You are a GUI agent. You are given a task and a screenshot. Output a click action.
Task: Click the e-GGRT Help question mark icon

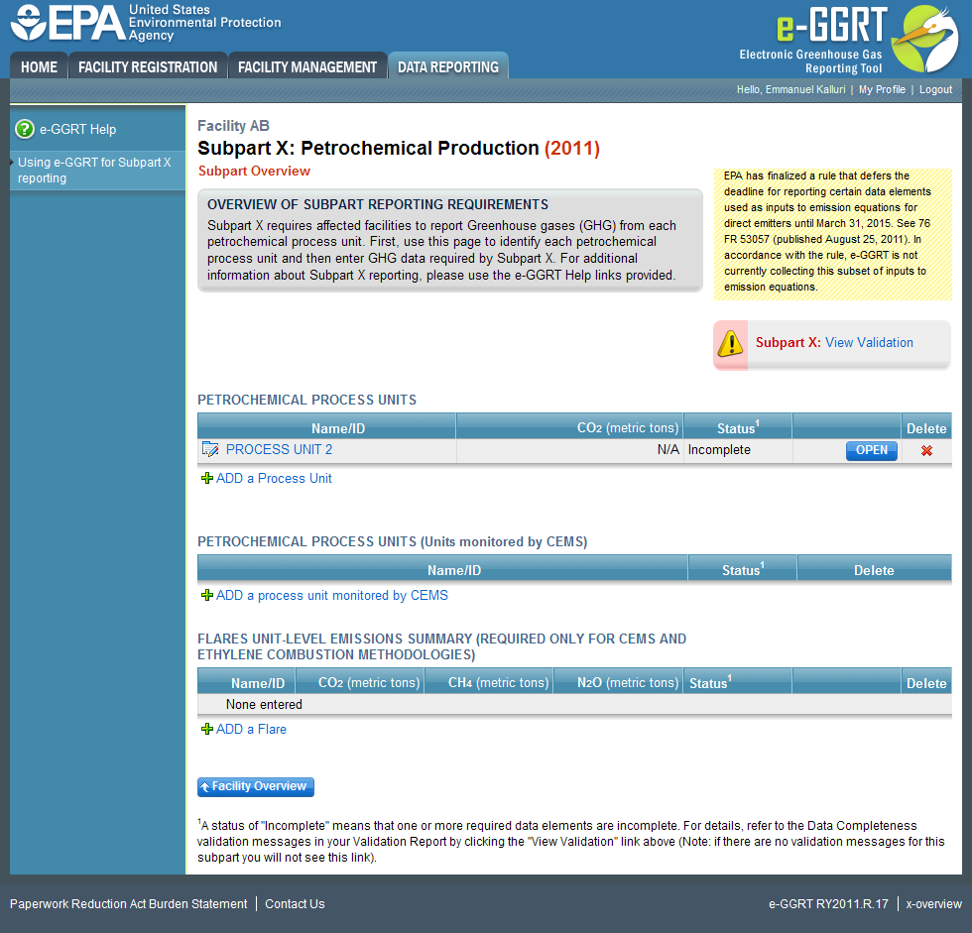tap(25, 129)
